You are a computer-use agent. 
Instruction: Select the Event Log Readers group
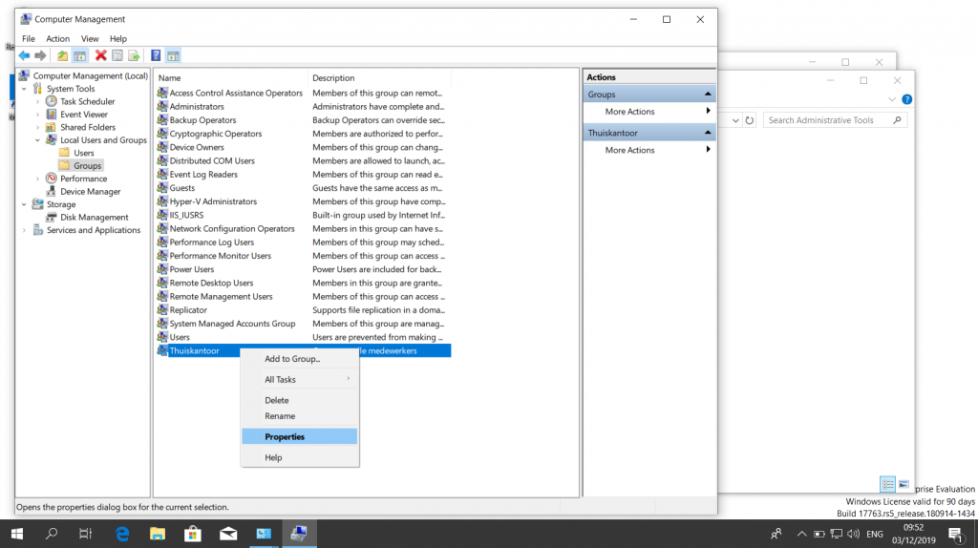coord(203,175)
